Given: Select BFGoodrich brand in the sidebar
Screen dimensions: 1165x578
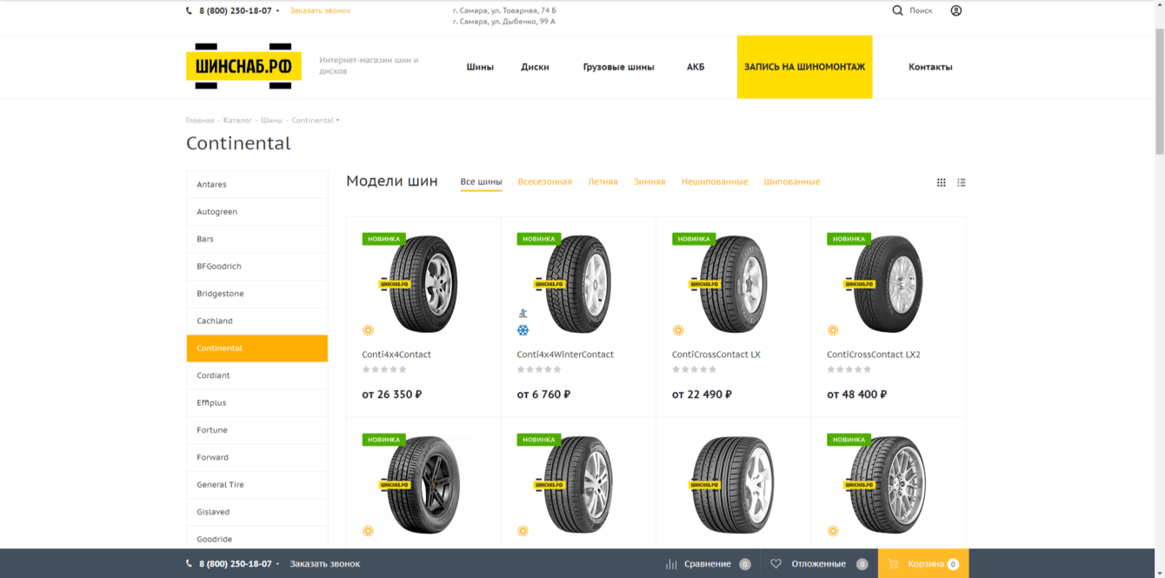Looking at the screenshot, I should click(x=257, y=266).
